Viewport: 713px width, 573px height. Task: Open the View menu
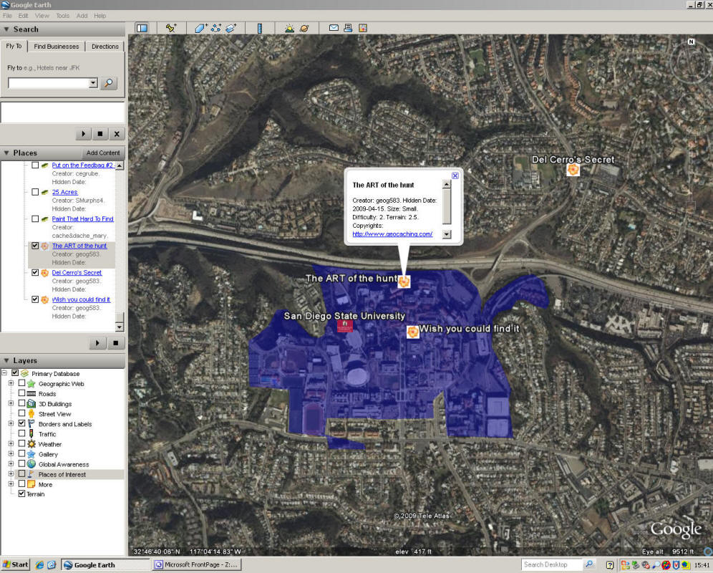click(x=42, y=16)
